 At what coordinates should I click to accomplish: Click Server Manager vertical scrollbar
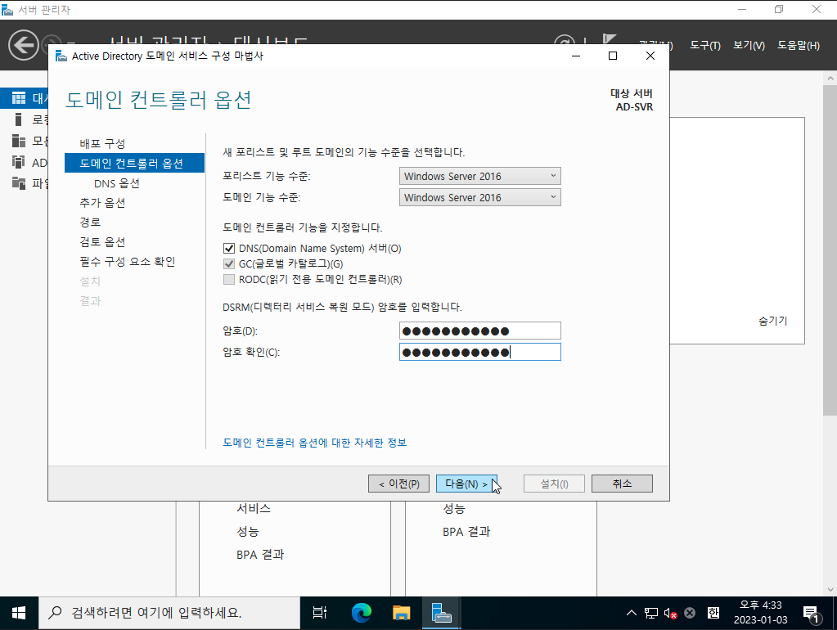click(830, 250)
